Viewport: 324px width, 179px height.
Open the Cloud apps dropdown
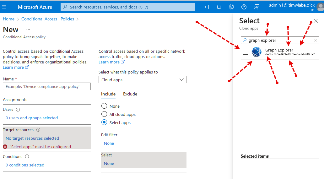tap(142, 79)
